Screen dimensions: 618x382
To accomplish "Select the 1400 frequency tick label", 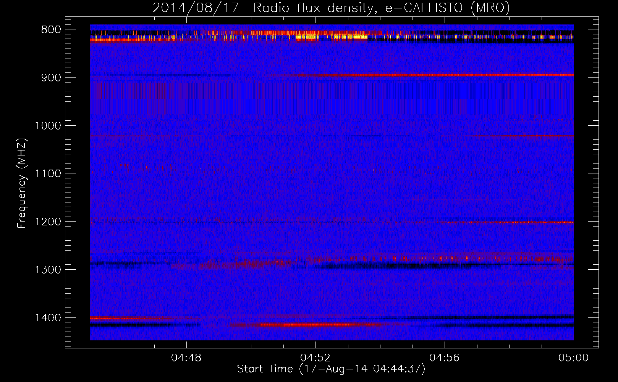I will pos(48,318).
